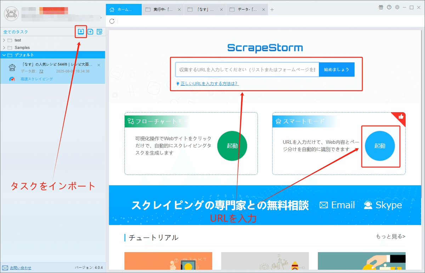Open the task search icon
Viewport: 425px width, 273px height.
coord(100,32)
